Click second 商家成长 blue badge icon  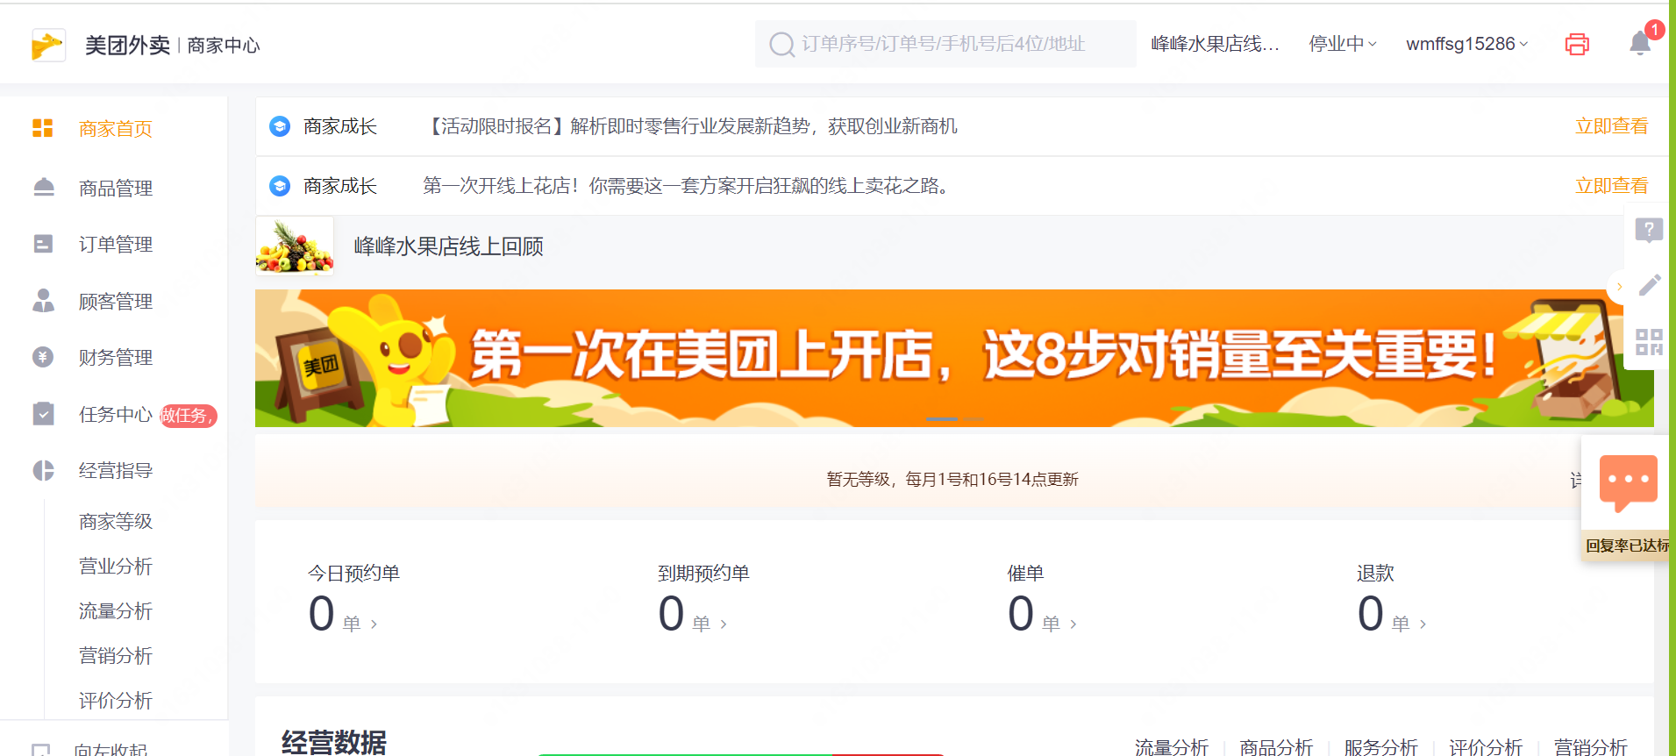[x=280, y=186]
